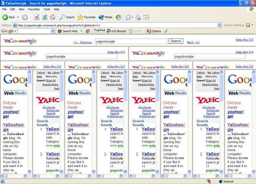This screenshot has height=184, width=256.
Task: Click vertical scrollbar thumb of leftmost Google pane
Action: tap(30, 79)
